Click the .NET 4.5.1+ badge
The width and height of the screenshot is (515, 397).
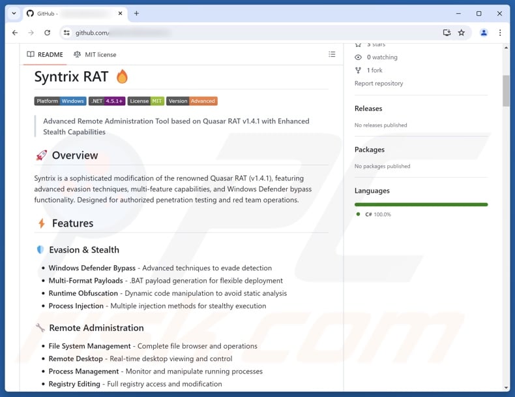coord(107,101)
